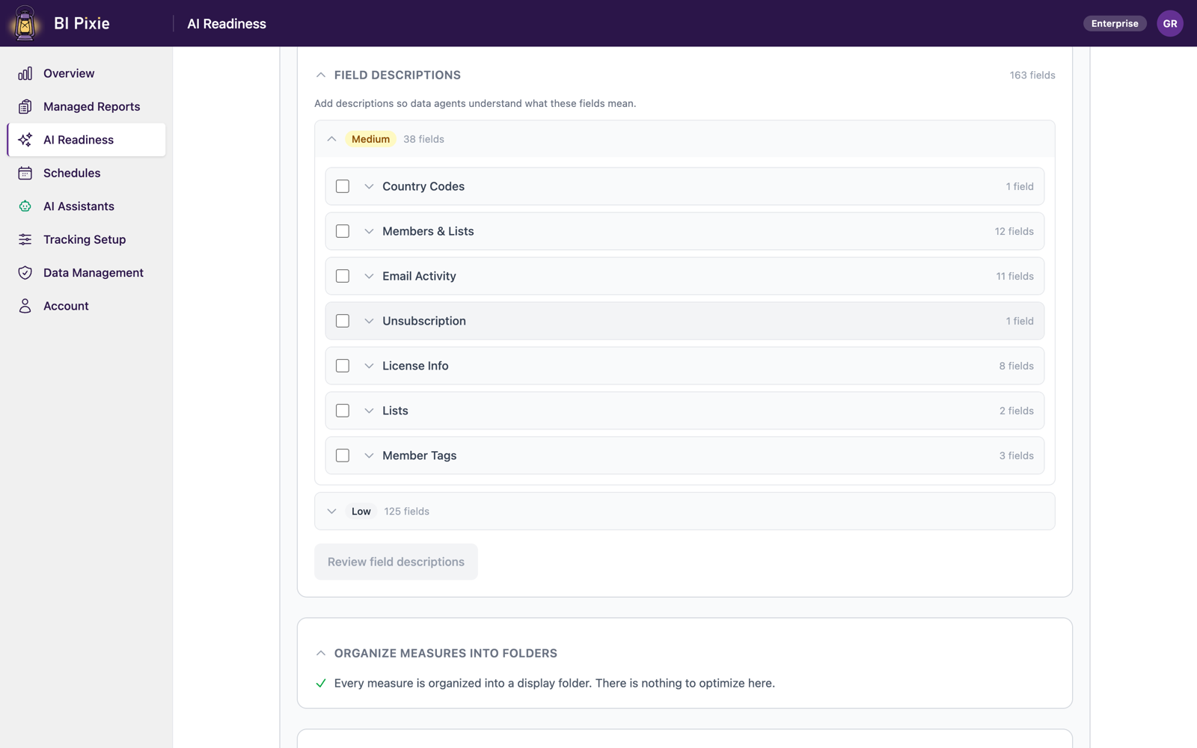Expand the Email Activity row
This screenshot has width=1197, height=748.
[369, 276]
